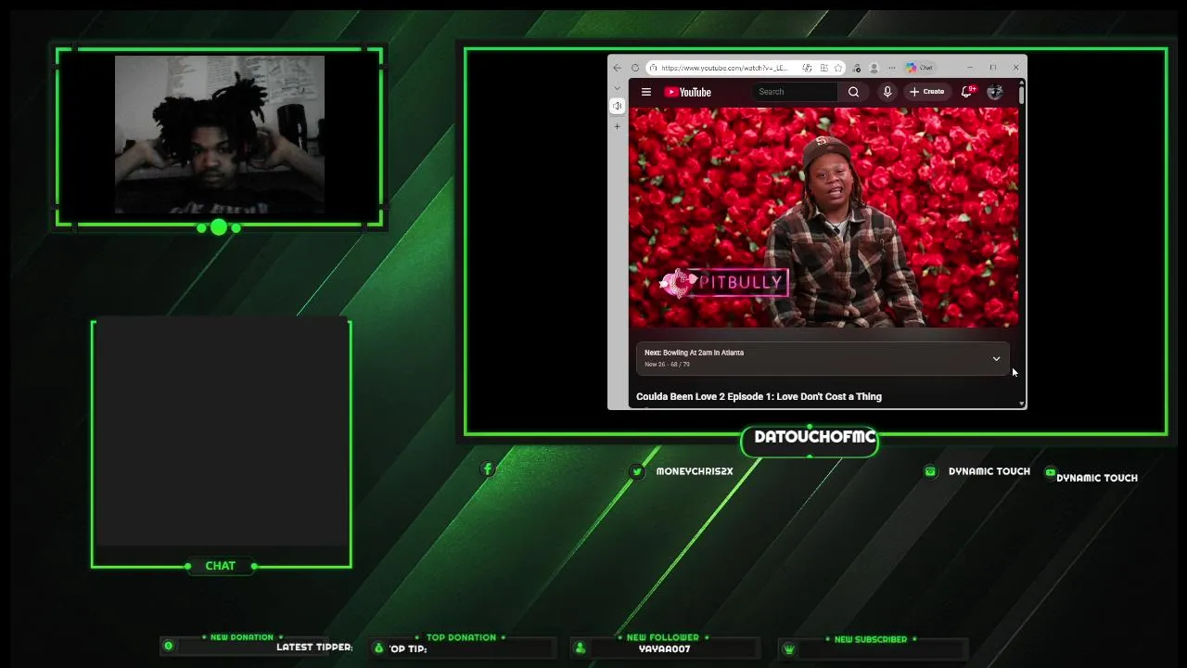Viewport: 1187px width, 668px height.
Task: Minimize the browser window
Action: pyautogui.click(x=970, y=68)
